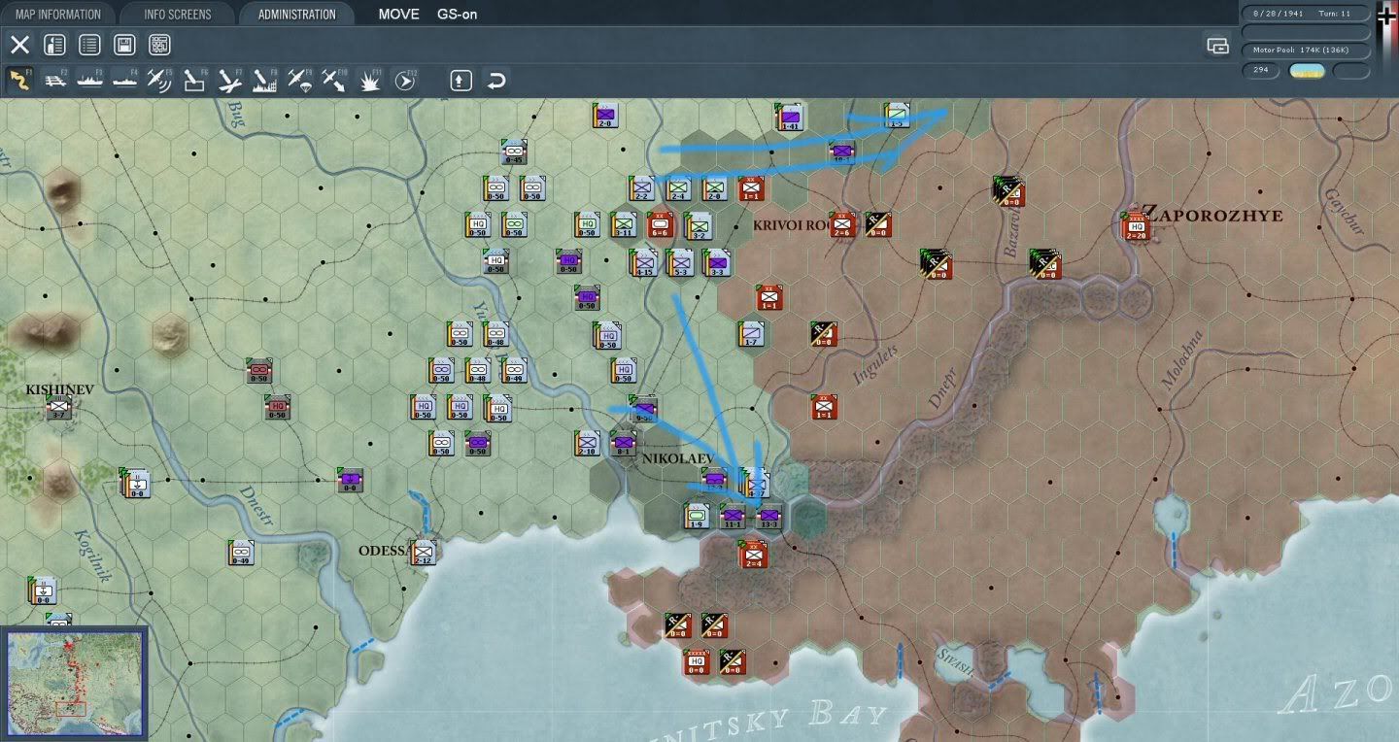Select the Bomb city mode (F8) icon

tap(264, 80)
